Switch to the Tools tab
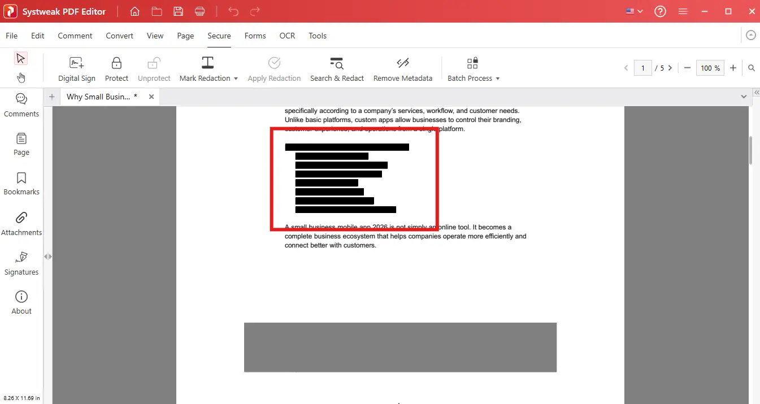 [x=318, y=36]
